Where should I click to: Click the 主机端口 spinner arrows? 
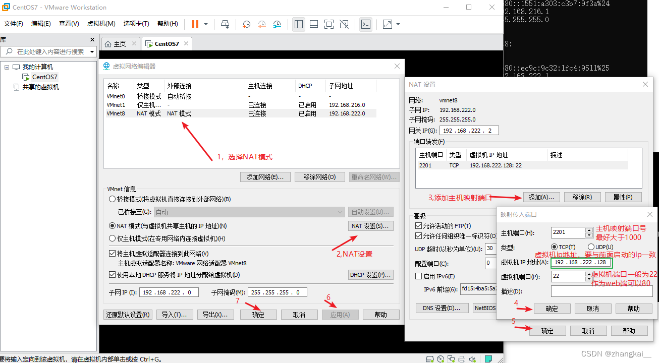point(589,232)
